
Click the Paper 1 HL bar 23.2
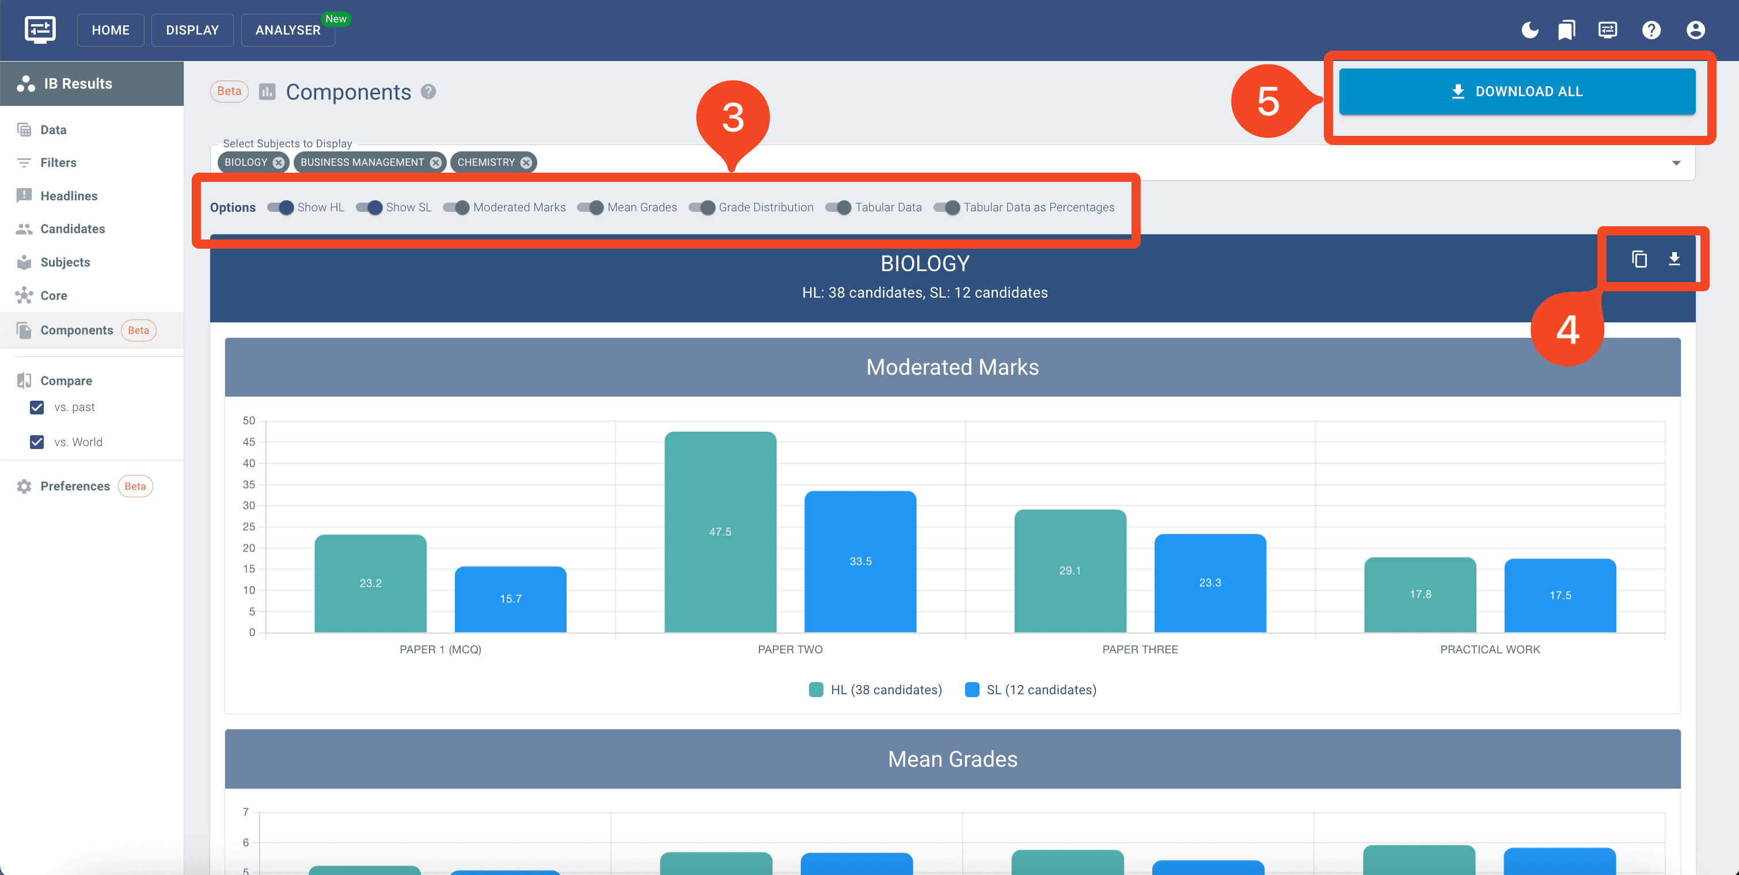coord(371,583)
